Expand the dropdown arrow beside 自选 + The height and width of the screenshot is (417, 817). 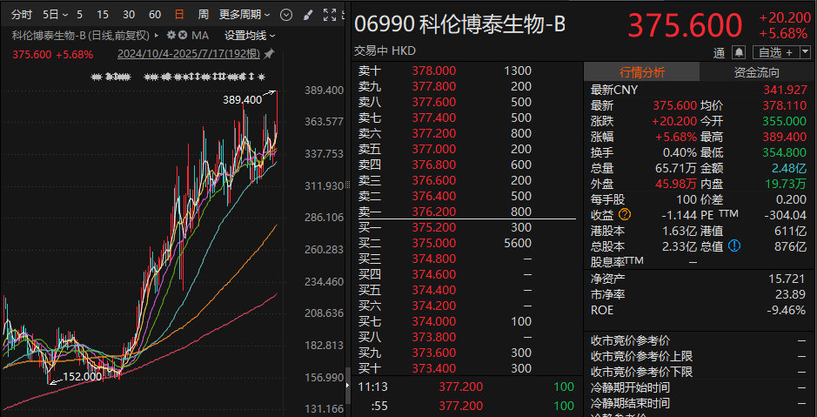click(x=806, y=52)
